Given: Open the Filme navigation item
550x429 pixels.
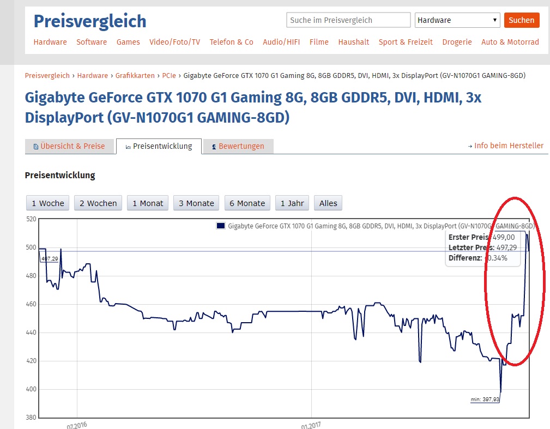Looking at the screenshot, I should click(x=319, y=42).
